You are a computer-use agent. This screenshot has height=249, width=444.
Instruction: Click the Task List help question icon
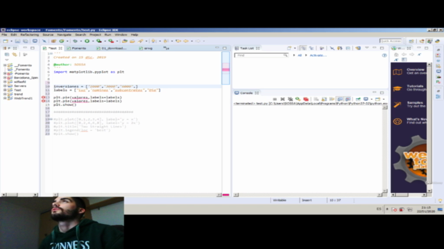click(384, 55)
